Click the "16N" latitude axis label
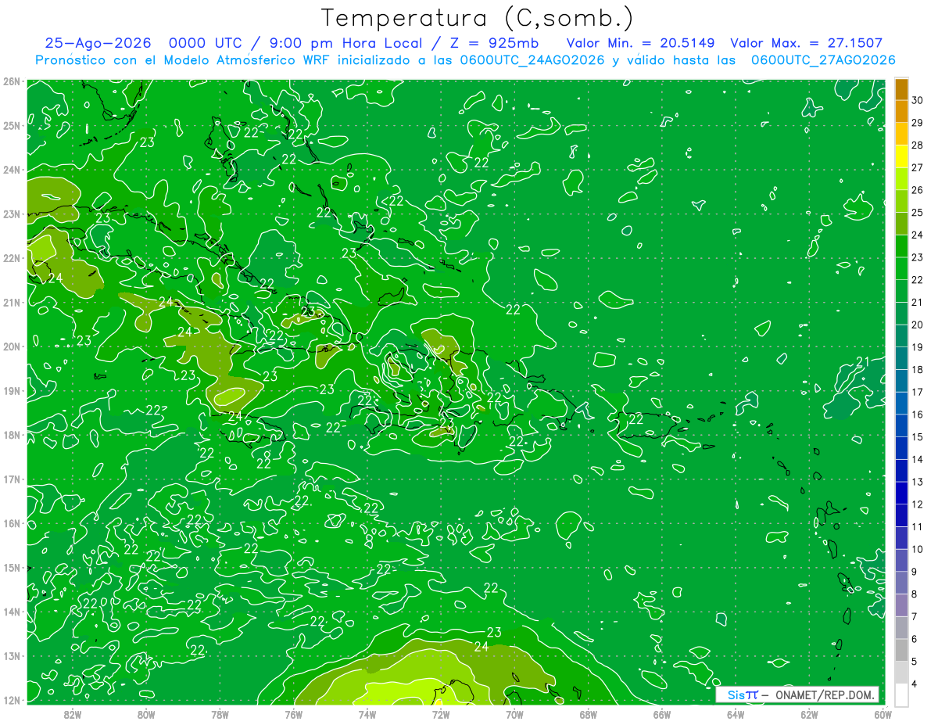Screen dimensions: 938x725 click(x=11, y=523)
